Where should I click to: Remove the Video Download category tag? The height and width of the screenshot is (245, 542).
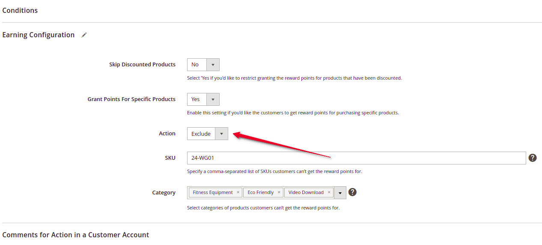click(329, 192)
